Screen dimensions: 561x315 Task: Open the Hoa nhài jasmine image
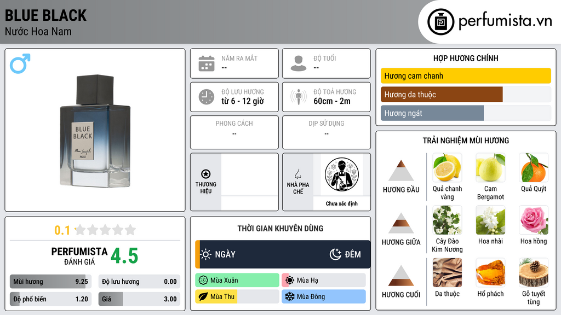click(x=490, y=220)
